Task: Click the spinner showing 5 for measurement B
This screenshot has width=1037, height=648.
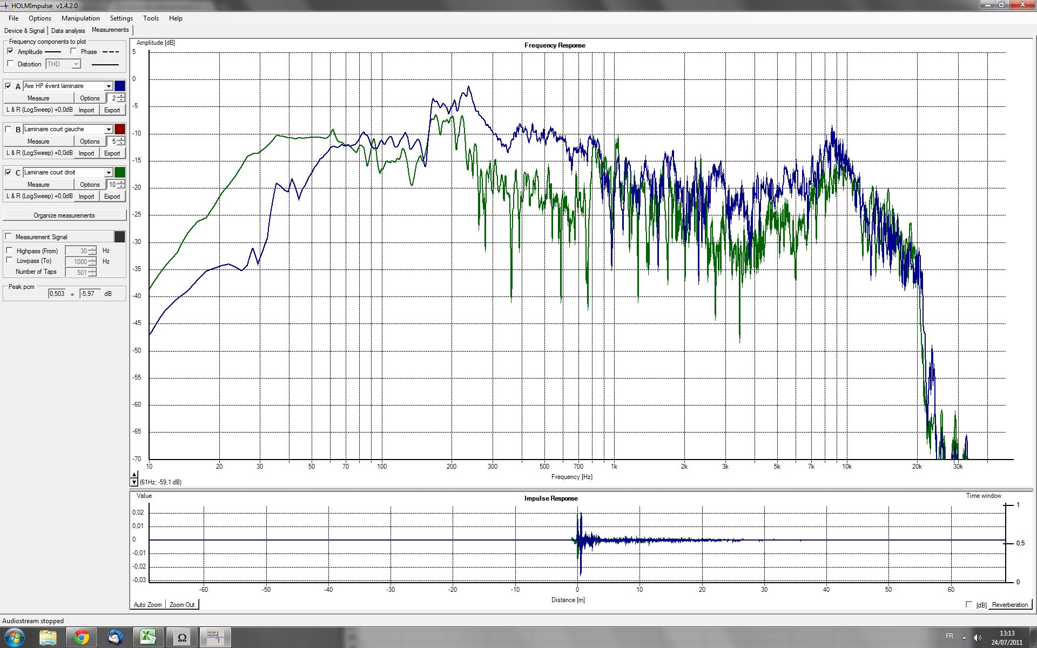Action: coord(116,141)
